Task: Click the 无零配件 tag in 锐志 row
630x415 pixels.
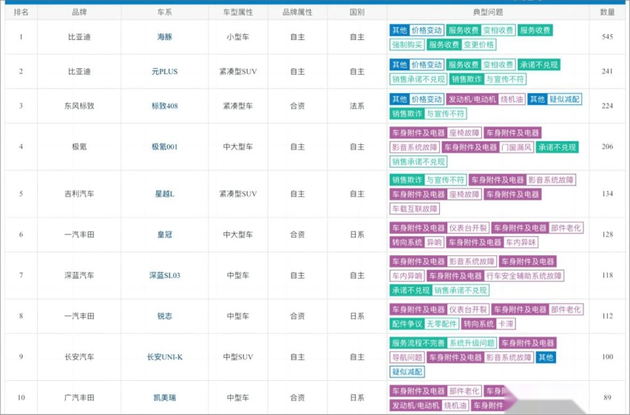Action: (441, 324)
